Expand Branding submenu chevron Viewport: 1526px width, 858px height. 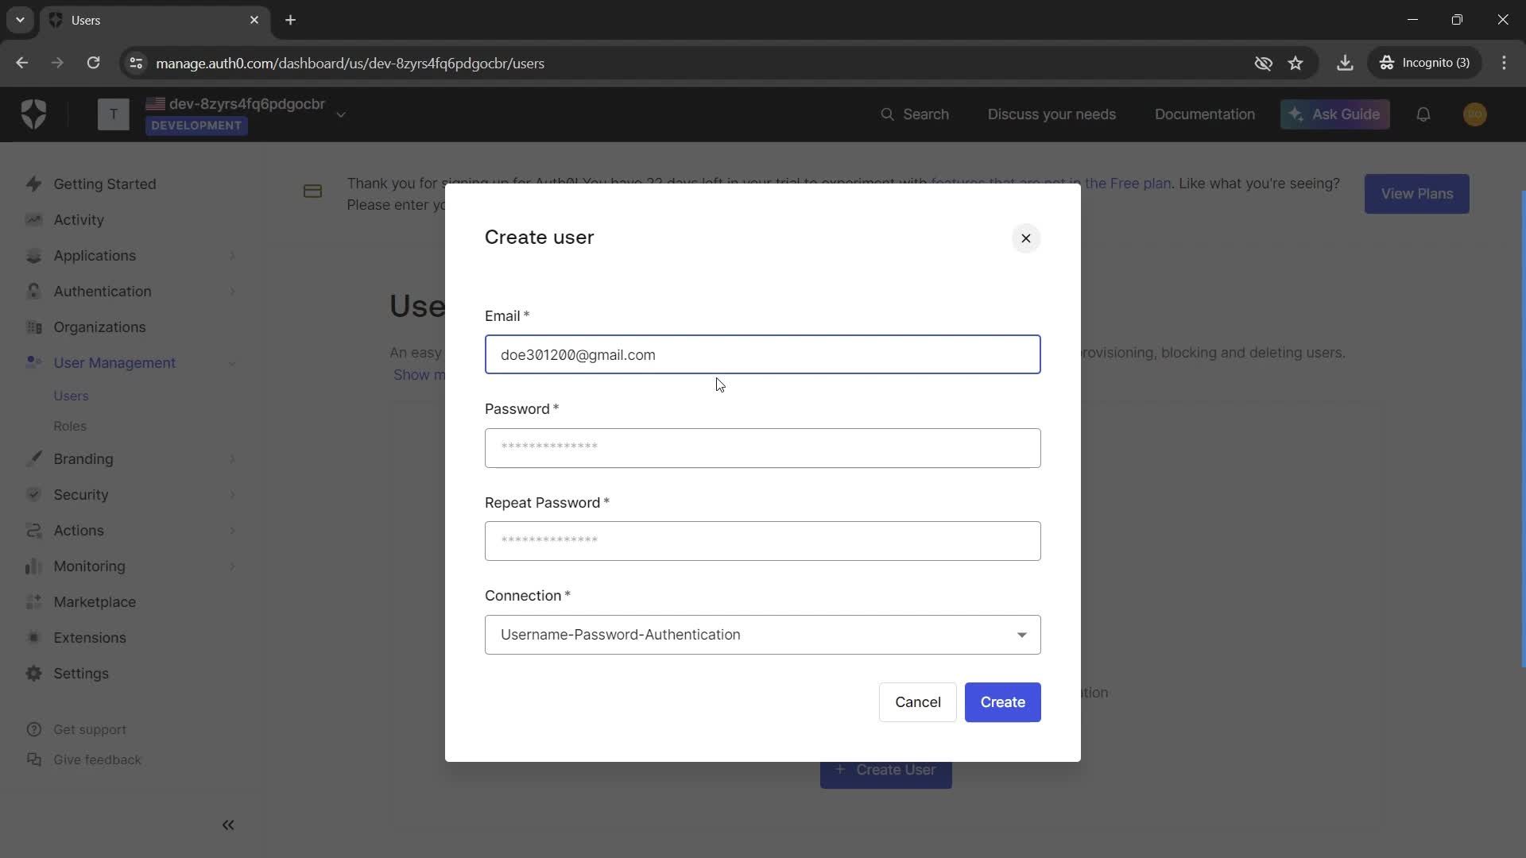tap(232, 459)
